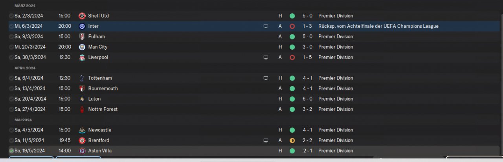The width and height of the screenshot is (503, 162).
Task: Click the TV icon for Tottenham match
Action: 266,78
